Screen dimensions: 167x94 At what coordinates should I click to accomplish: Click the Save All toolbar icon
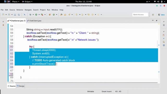[19, 15]
